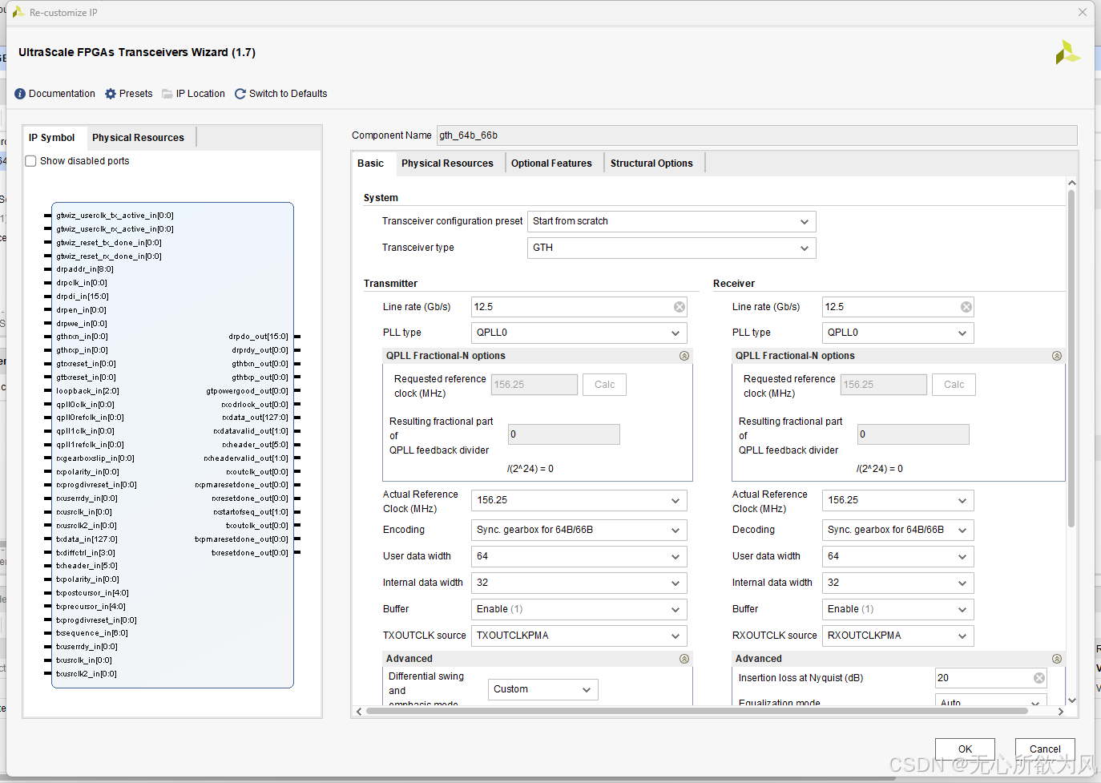
Task: Click scroll down arrow of vertical scrollbar
Action: (1071, 700)
